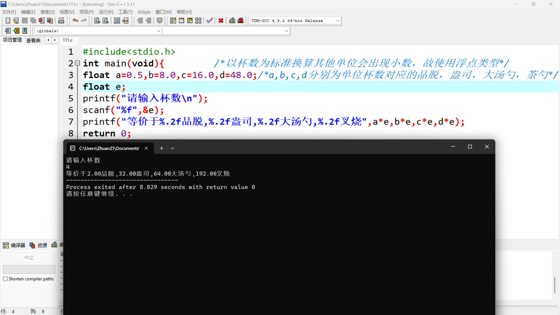The image size is (560, 315).
Task: Open the AStyle menu
Action: 144,12
